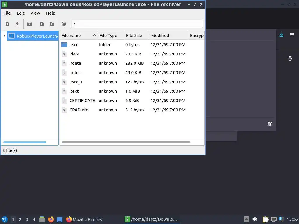Select the .rsrc_1 file entry
Screen dimensions: 299x224
(x=76, y=82)
